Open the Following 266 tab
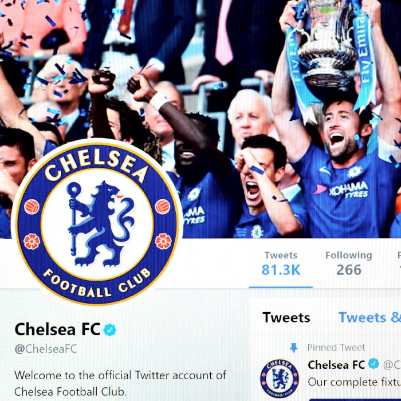The width and height of the screenshot is (401, 401). coord(348,264)
